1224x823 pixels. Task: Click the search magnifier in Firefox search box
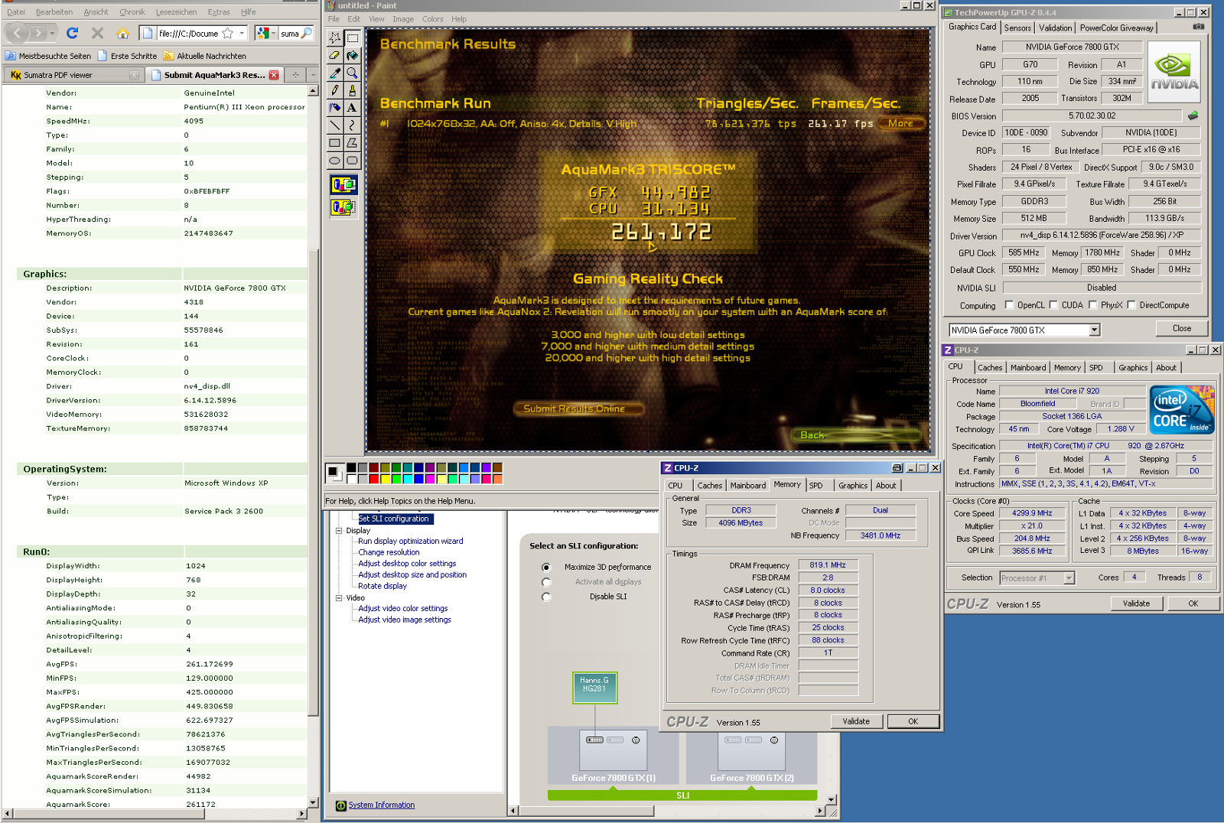(307, 33)
